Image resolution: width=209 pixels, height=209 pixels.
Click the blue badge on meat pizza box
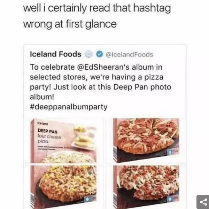tap(170, 199)
